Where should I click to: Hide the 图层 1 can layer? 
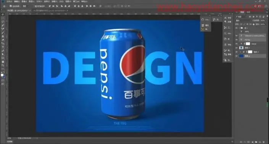coord(237,48)
